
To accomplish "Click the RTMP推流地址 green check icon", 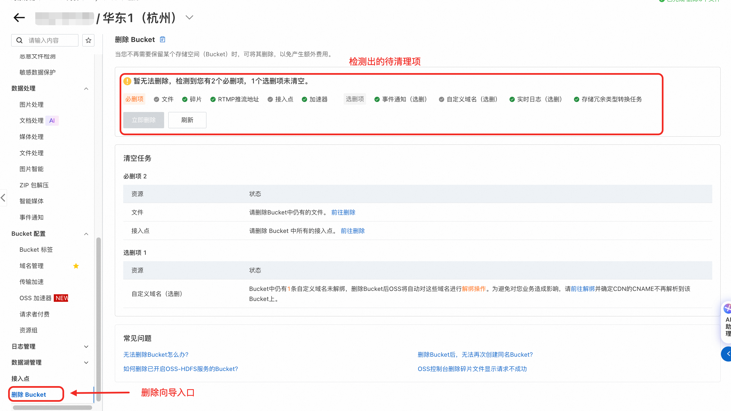I will [x=213, y=99].
